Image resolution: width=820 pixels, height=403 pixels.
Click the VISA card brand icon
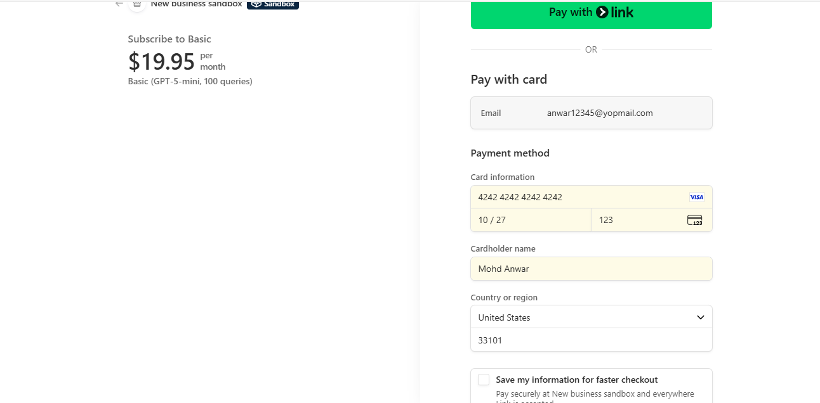coord(696,197)
